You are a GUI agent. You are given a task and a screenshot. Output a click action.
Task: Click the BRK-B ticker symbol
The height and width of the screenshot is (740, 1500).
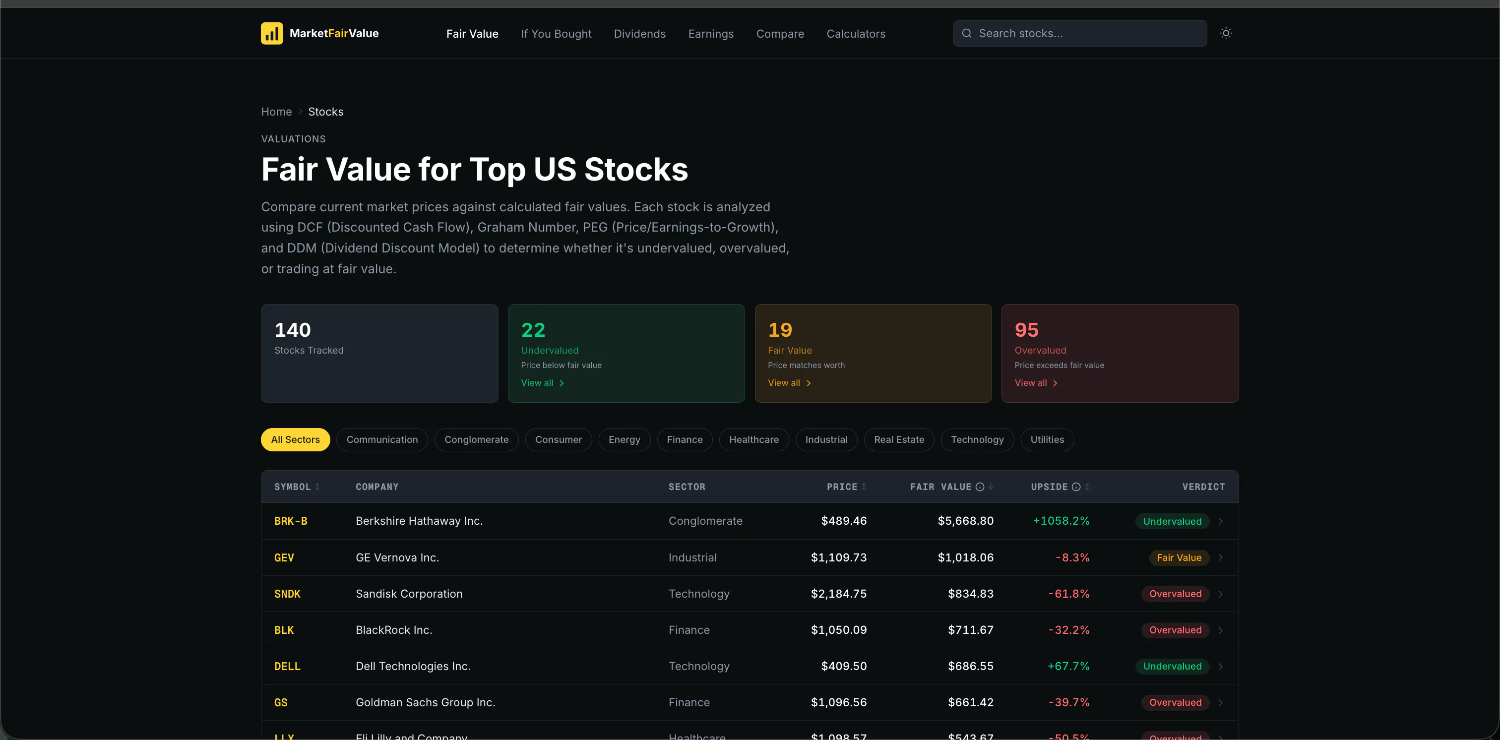(291, 521)
